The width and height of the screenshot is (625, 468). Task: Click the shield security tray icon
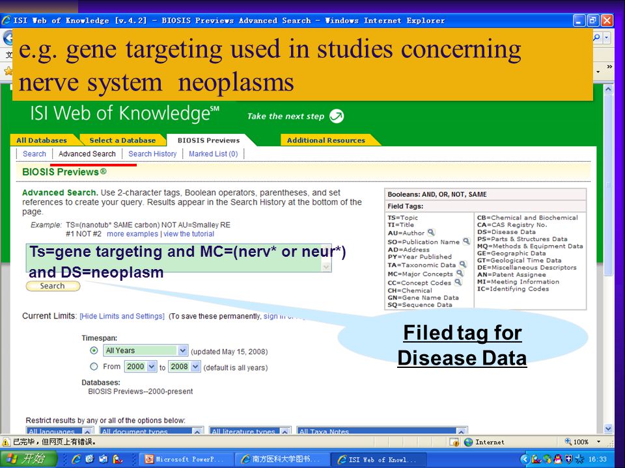(x=568, y=460)
